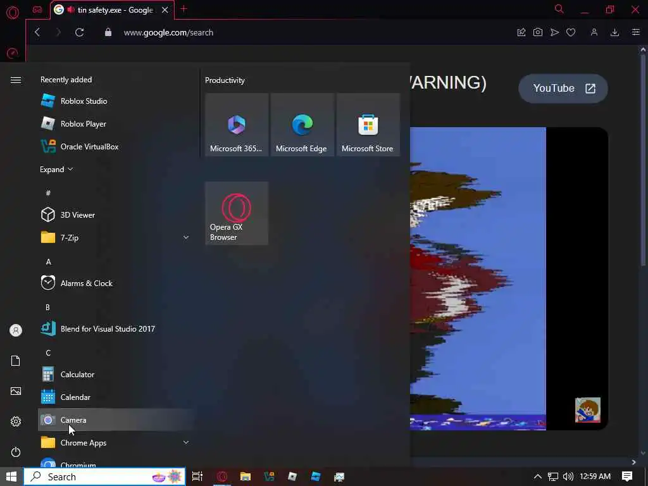Open Opera Easy Setup menu icon
Screen dimensions: 648x486
click(636, 32)
